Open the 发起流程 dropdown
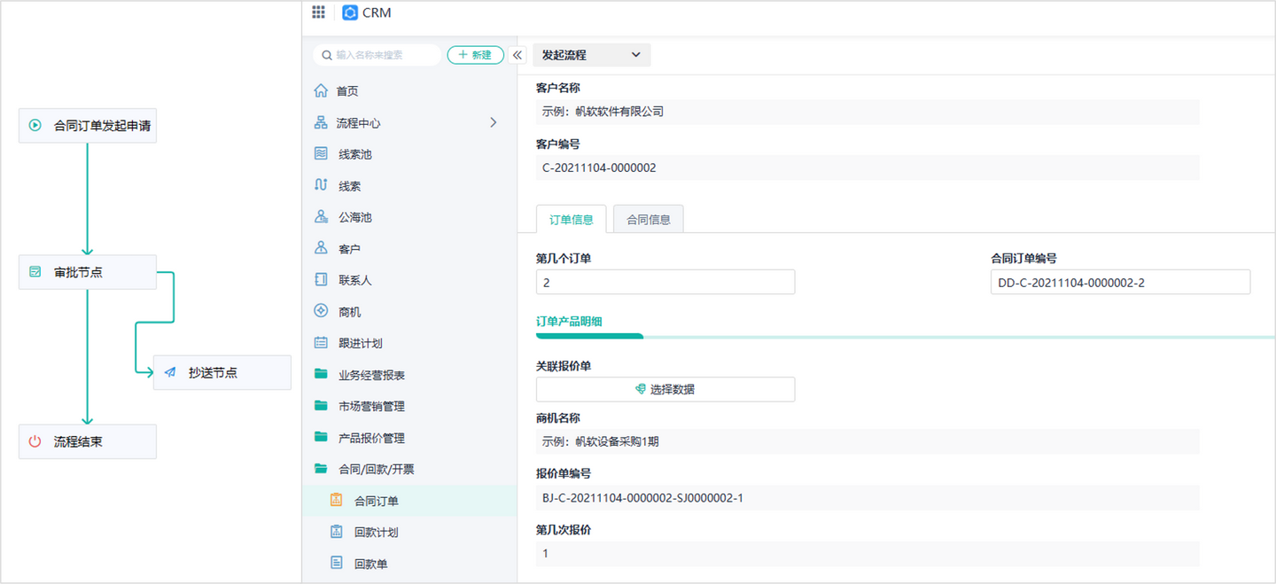 point(590,54)
